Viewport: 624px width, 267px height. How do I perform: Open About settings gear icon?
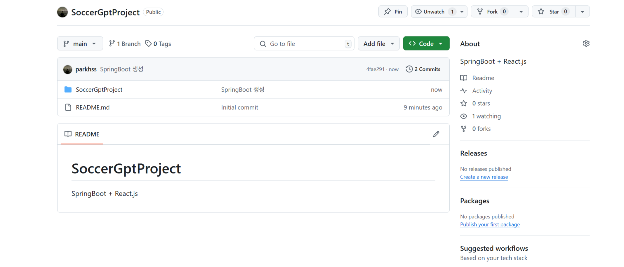[586, 43]
